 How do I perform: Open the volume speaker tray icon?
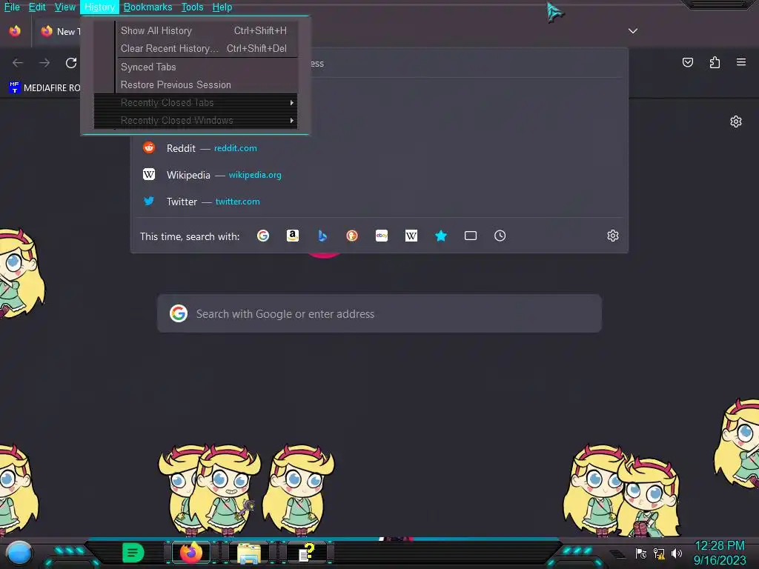[x=677, y=553]
